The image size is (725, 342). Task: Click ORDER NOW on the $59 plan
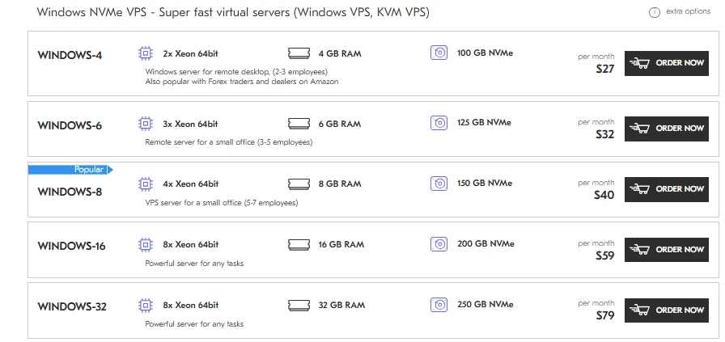pyautogui.click(x=666, y=250)
